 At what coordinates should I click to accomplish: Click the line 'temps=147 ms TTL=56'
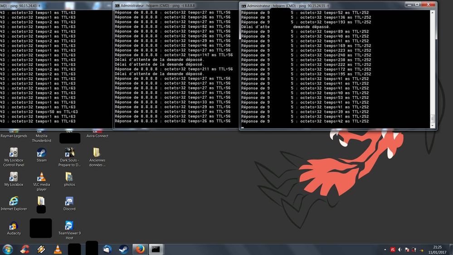click(174, 55)
